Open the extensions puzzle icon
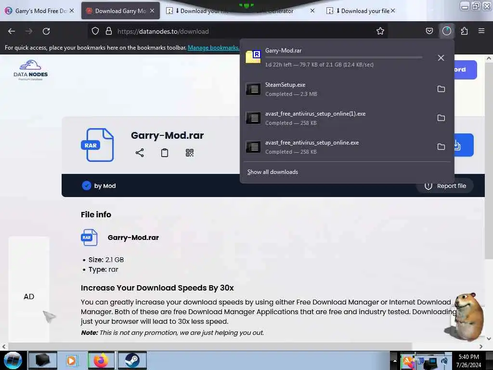This screenshot has height=370, width=493. [x=464, y=31]
